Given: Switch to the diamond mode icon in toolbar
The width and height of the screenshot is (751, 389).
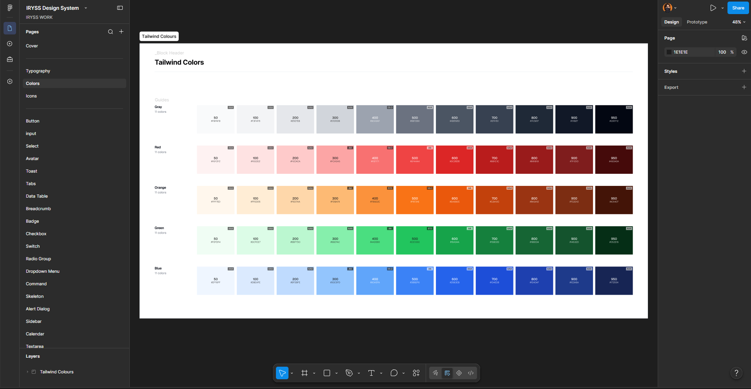Looking at the screenshot, I should click(459, 373).
